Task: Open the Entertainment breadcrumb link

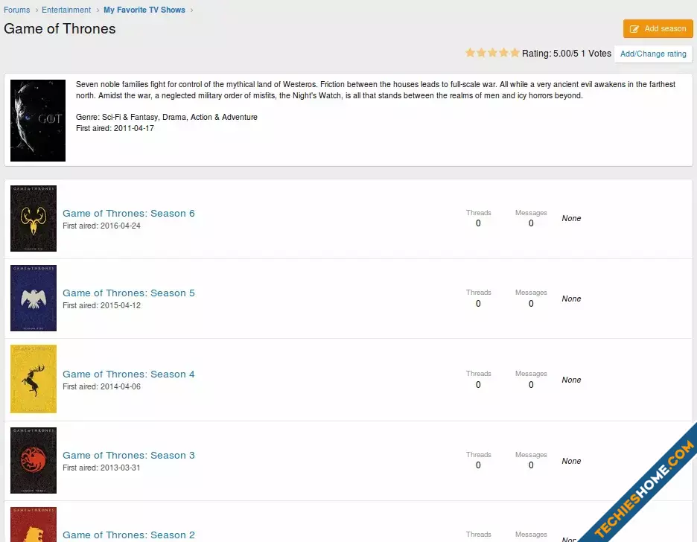Action: tap(66, 10)
